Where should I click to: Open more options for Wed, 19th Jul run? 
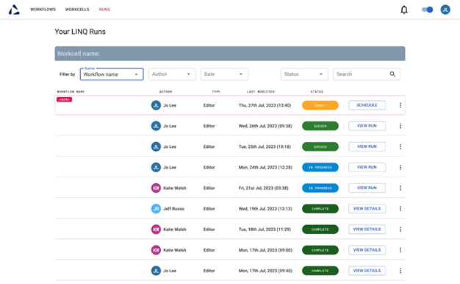pyautogui.click(x=400, y=208)
